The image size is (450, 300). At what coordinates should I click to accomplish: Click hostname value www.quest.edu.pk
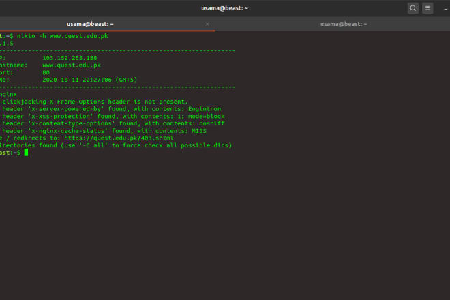tap(72, 65)
